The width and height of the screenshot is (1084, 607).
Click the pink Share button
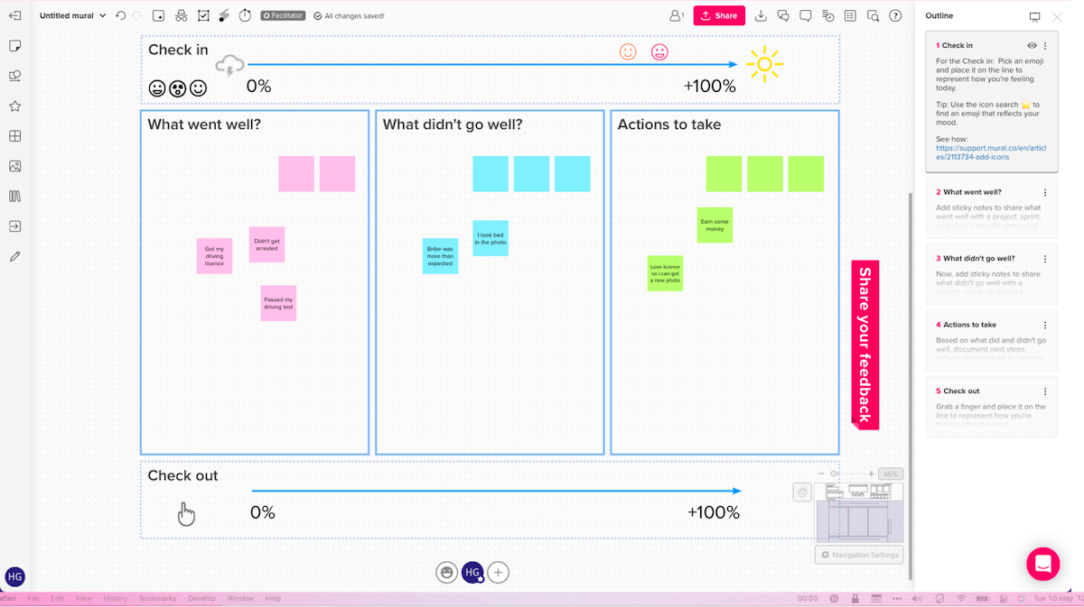coord(719,15)
